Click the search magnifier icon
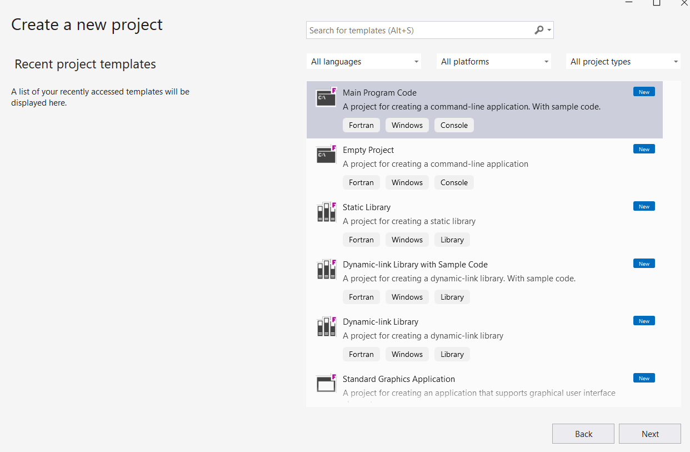The image size is (690, 452). click(x=539, y=30)
